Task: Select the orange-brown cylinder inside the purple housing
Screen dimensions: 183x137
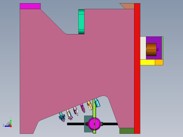Action: pyautogui.click(x=151, y=50)
